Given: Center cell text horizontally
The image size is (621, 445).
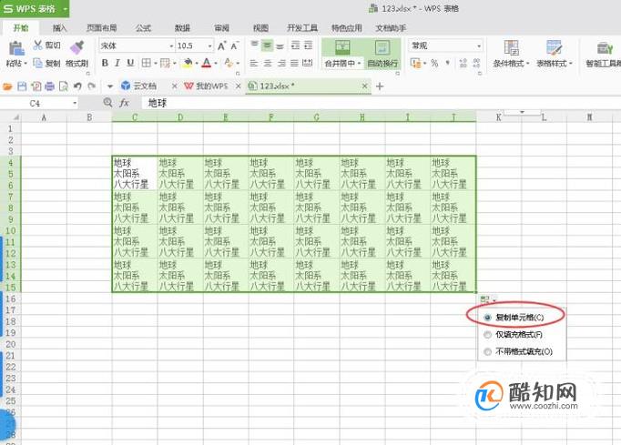Looking at the screenshot, I should coord(268,63).
